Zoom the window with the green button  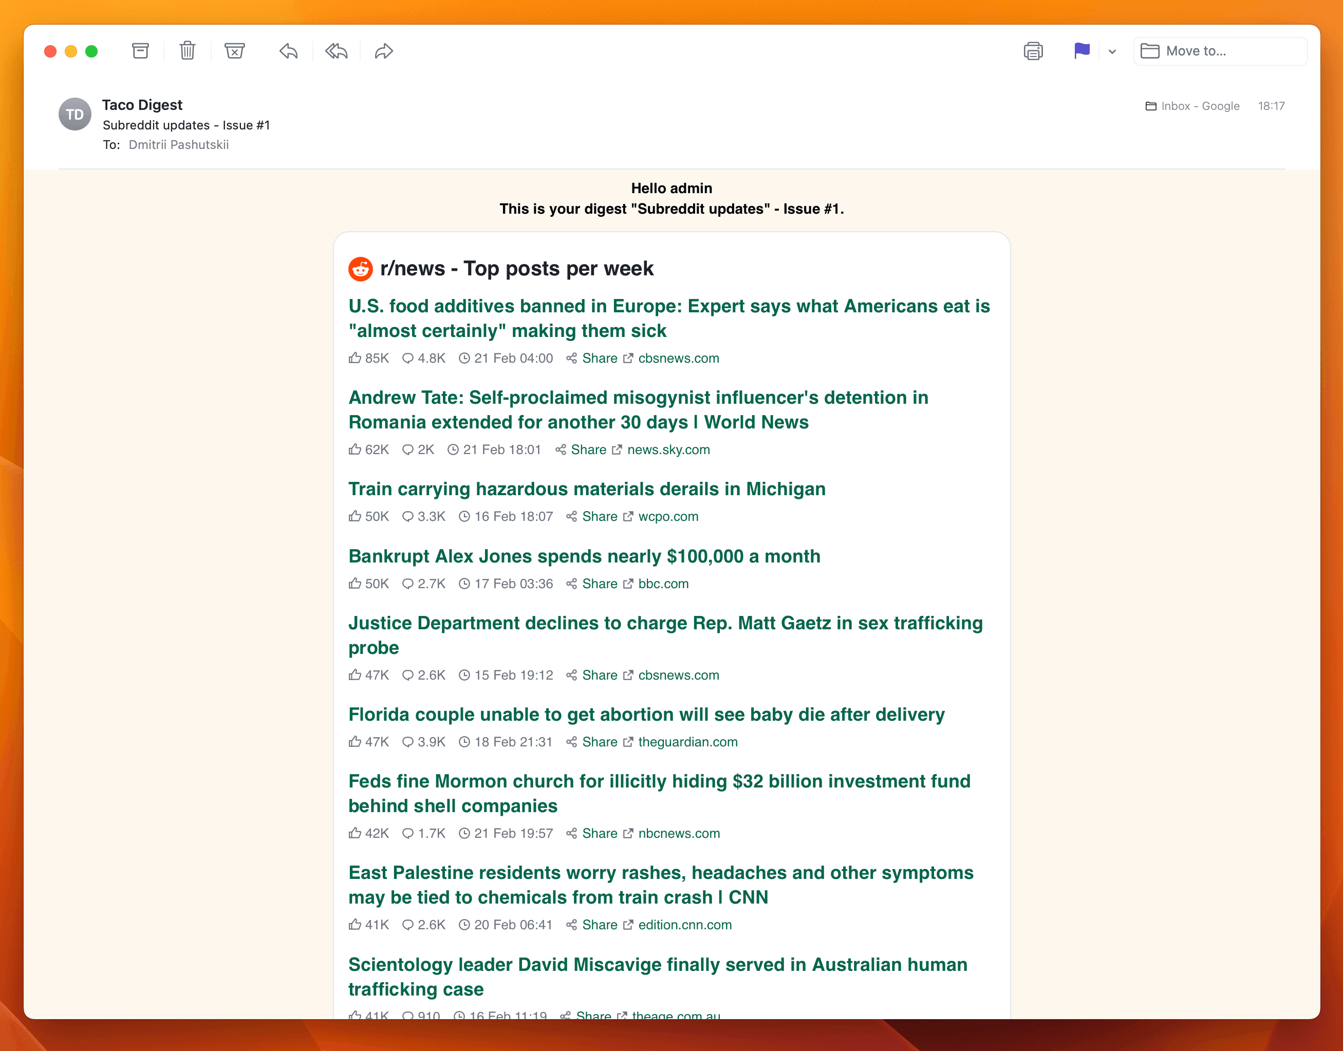(91, 51)
